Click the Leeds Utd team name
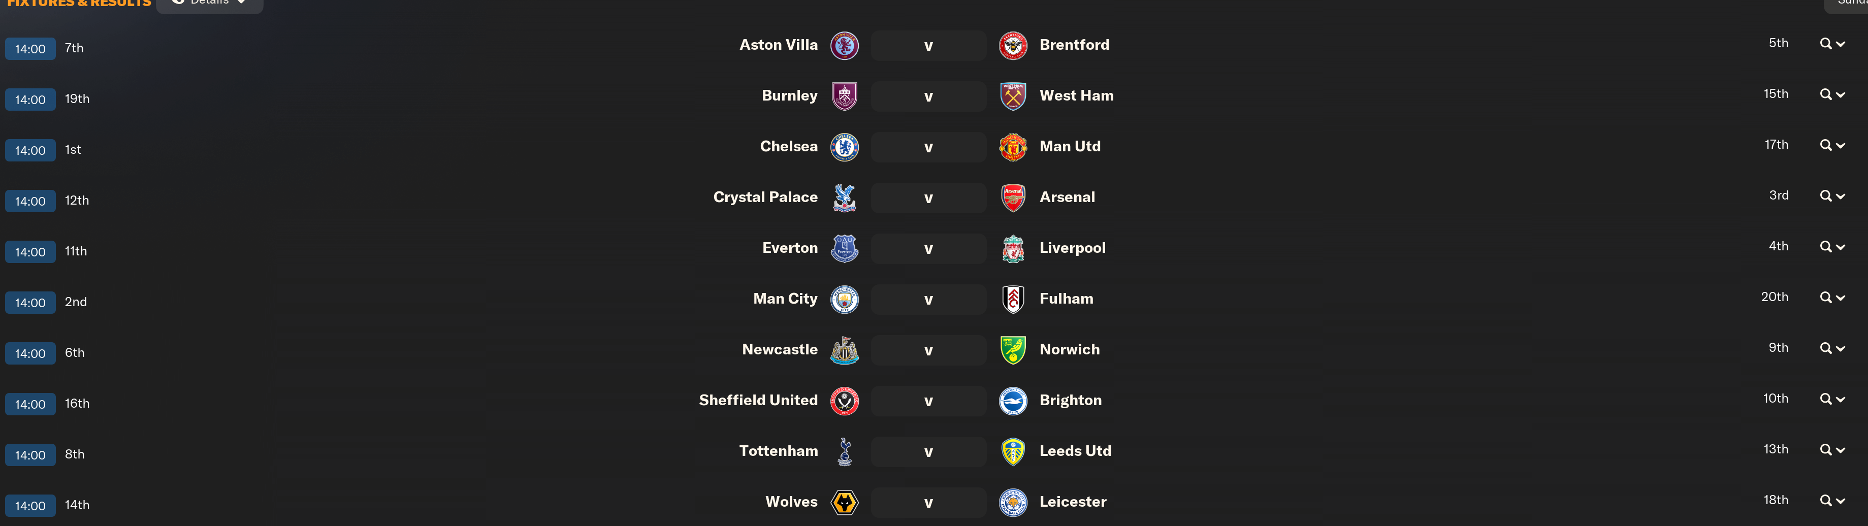 [x=1075, y=451]
